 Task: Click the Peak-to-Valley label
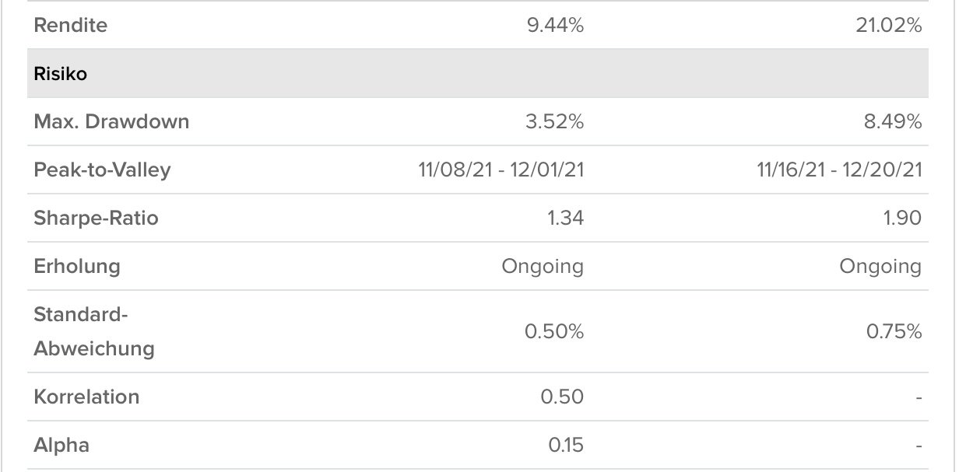[102, 170]
